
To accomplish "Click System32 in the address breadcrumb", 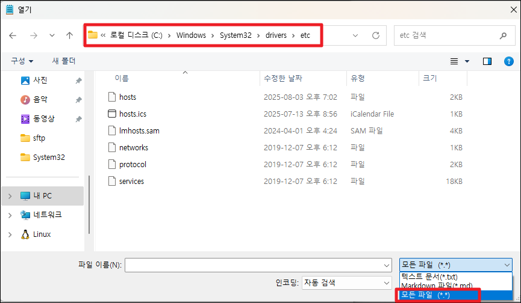I will point(236,35).
